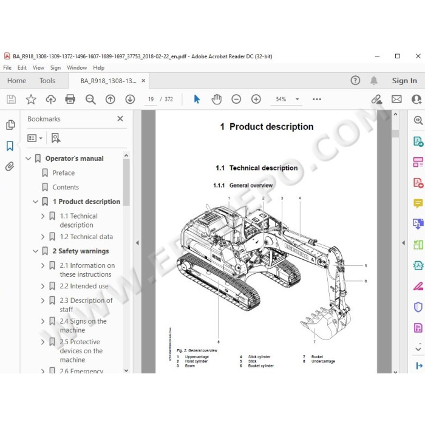Expand the 2.2 Intended use bookmark
Screen dimensions: 425x425
42,286
